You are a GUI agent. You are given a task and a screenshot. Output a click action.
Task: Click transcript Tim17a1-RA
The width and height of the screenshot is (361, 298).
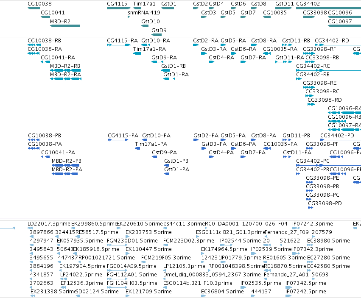(x=149, y=49)
